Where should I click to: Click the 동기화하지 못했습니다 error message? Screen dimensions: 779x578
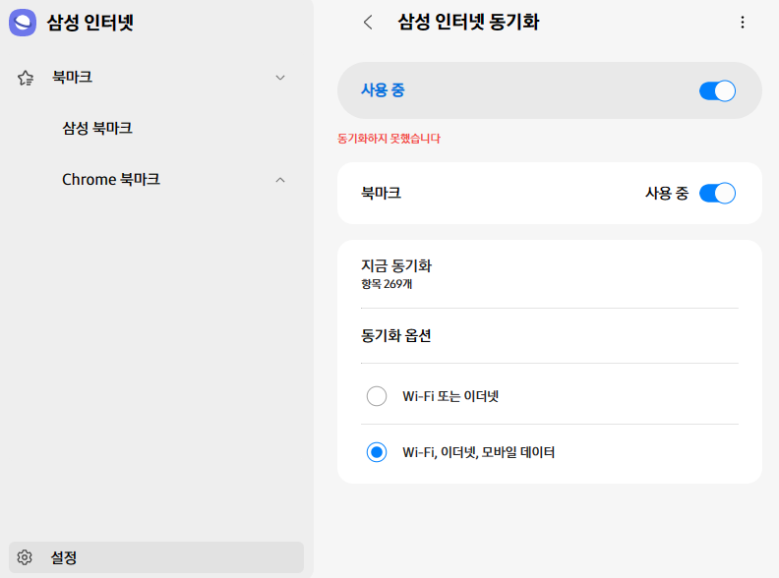tap(389, 139)
